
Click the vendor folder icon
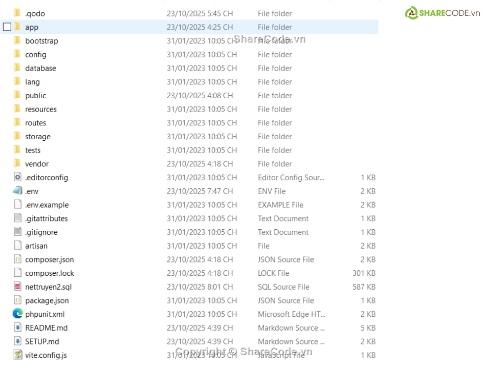coord(17,164)
